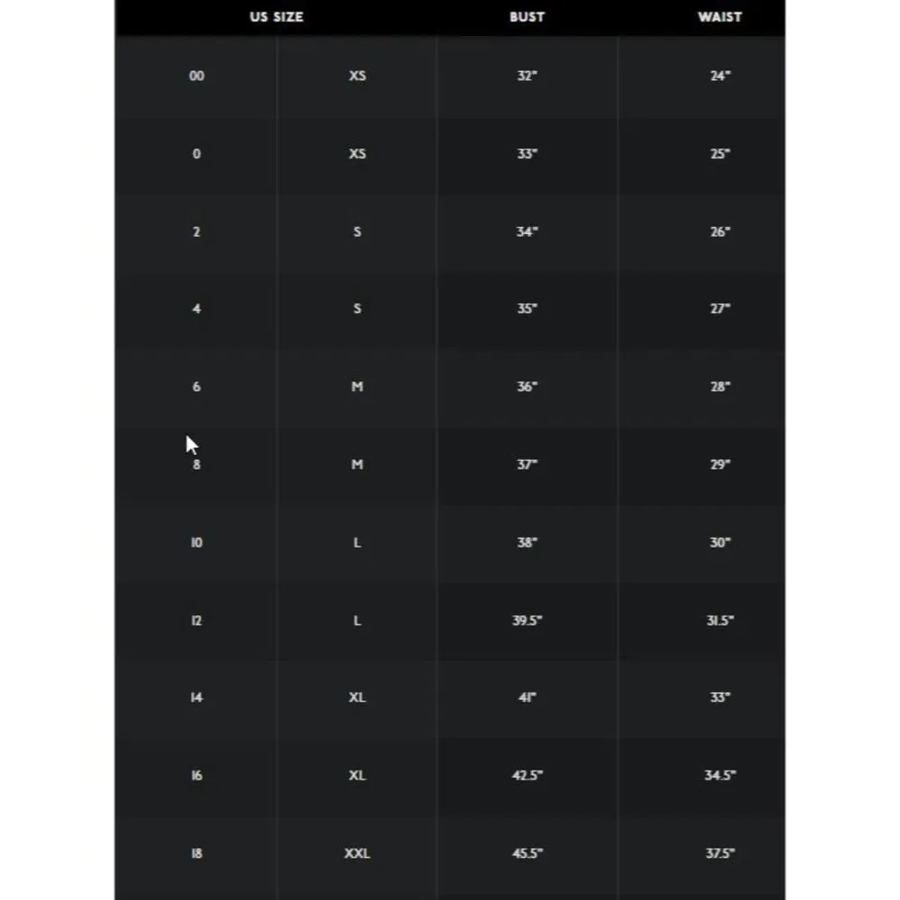Click the BUST column header
Viewport: 900px width, 900px height.
[x=526, y=17]
